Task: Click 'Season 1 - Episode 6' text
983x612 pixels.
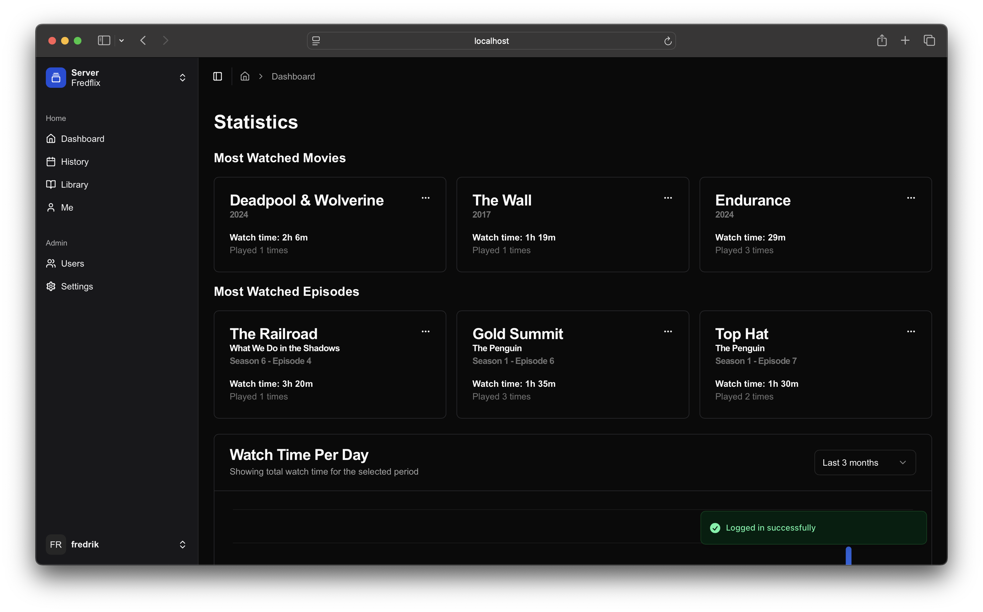Action: (x=513, y=361)
